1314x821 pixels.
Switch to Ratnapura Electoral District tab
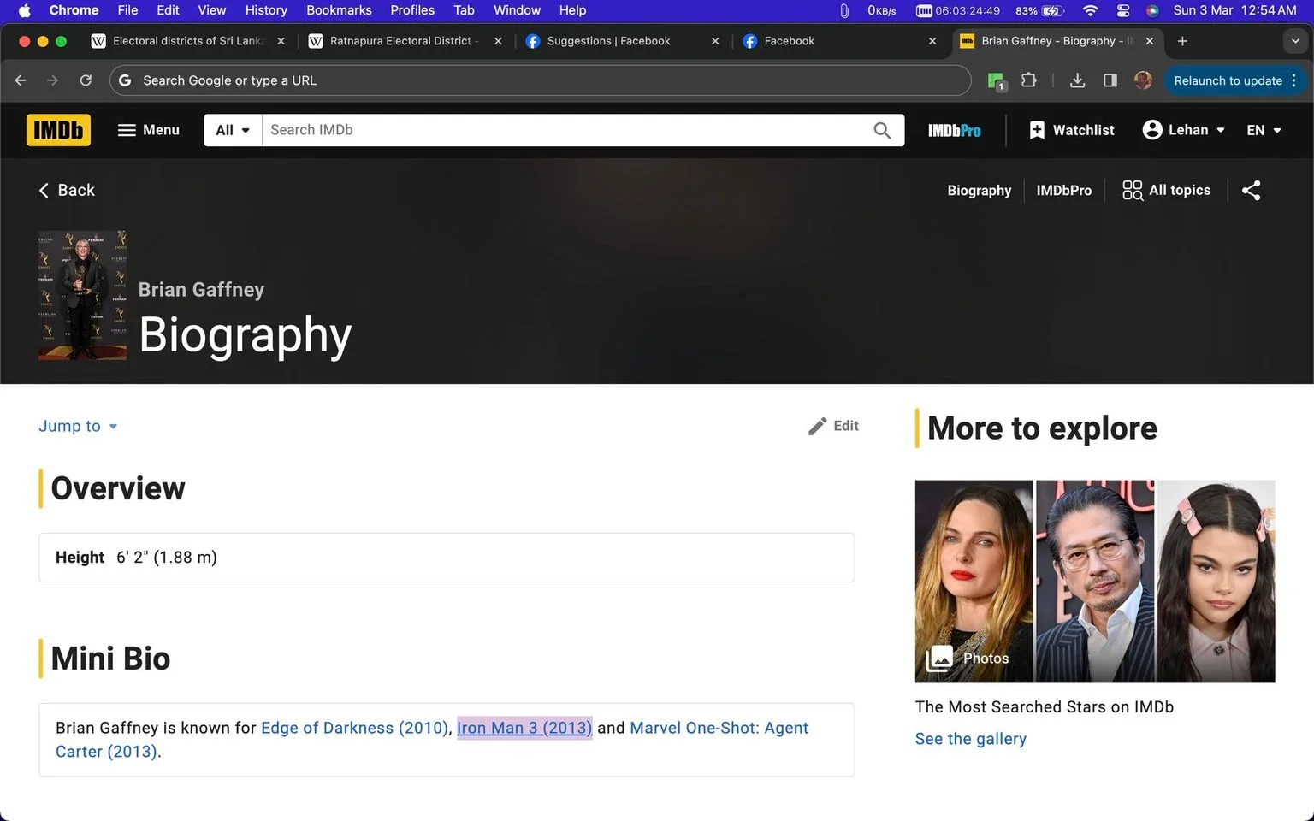point(404,41)
